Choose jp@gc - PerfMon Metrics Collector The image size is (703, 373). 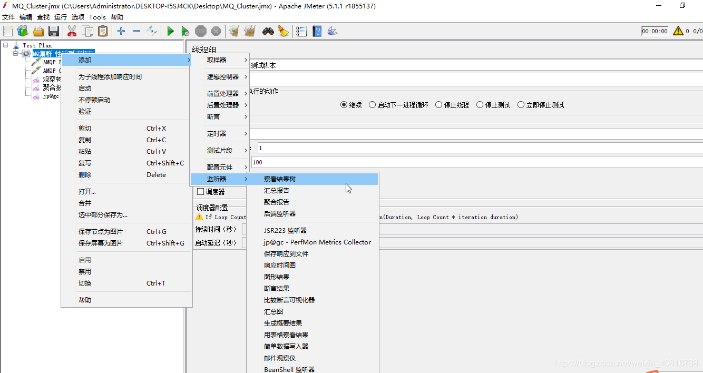click(x=313, y=242)
